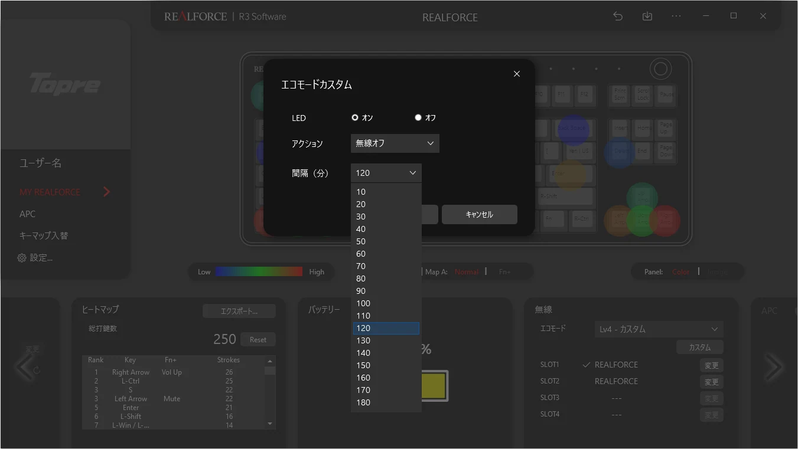Pick the highlighted 120 interval option
The image size is (798, 449).
[386, 328]
